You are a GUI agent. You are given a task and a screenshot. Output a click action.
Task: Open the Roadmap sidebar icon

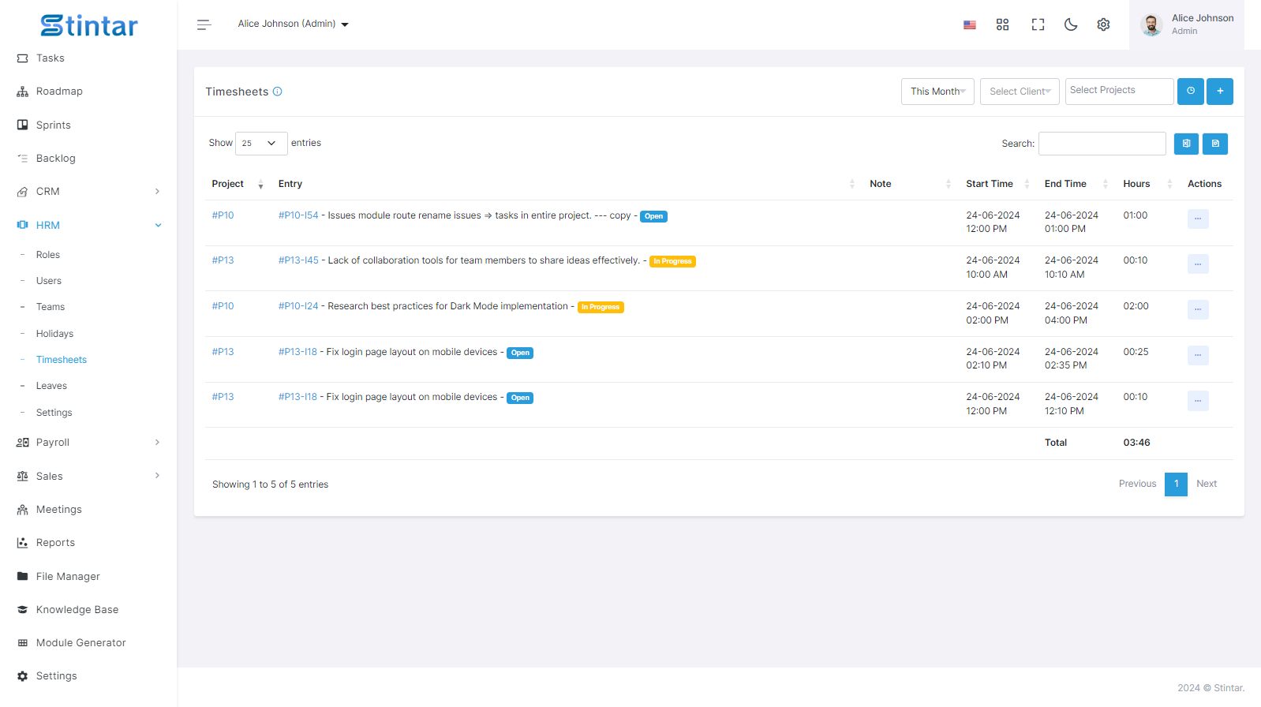click(22, 92)
